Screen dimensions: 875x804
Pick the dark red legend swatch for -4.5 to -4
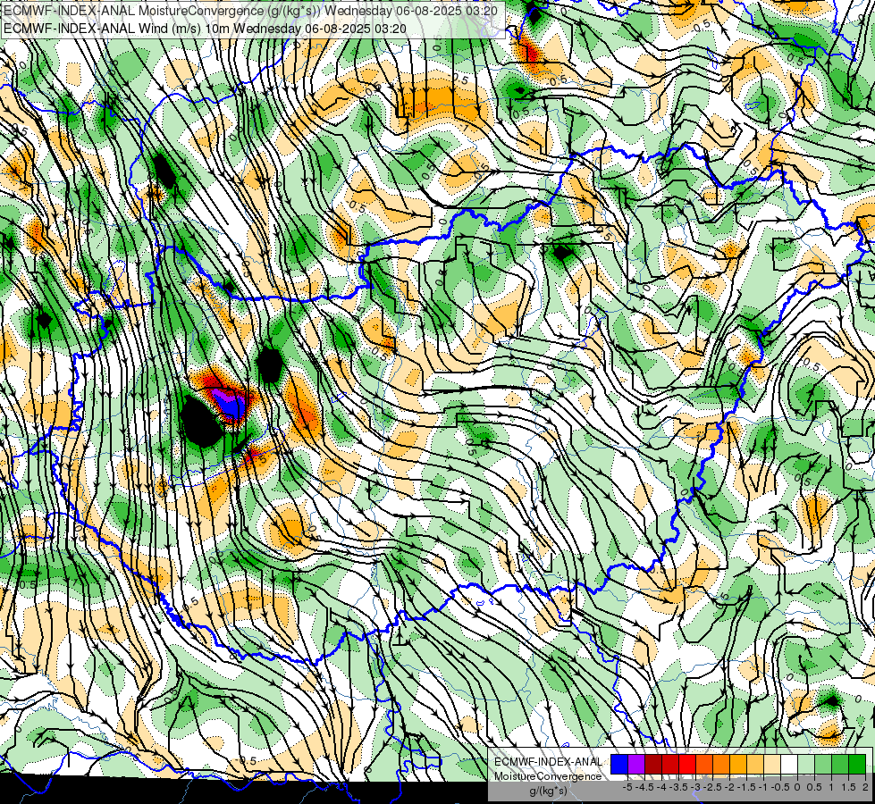(x=653, y=764)
